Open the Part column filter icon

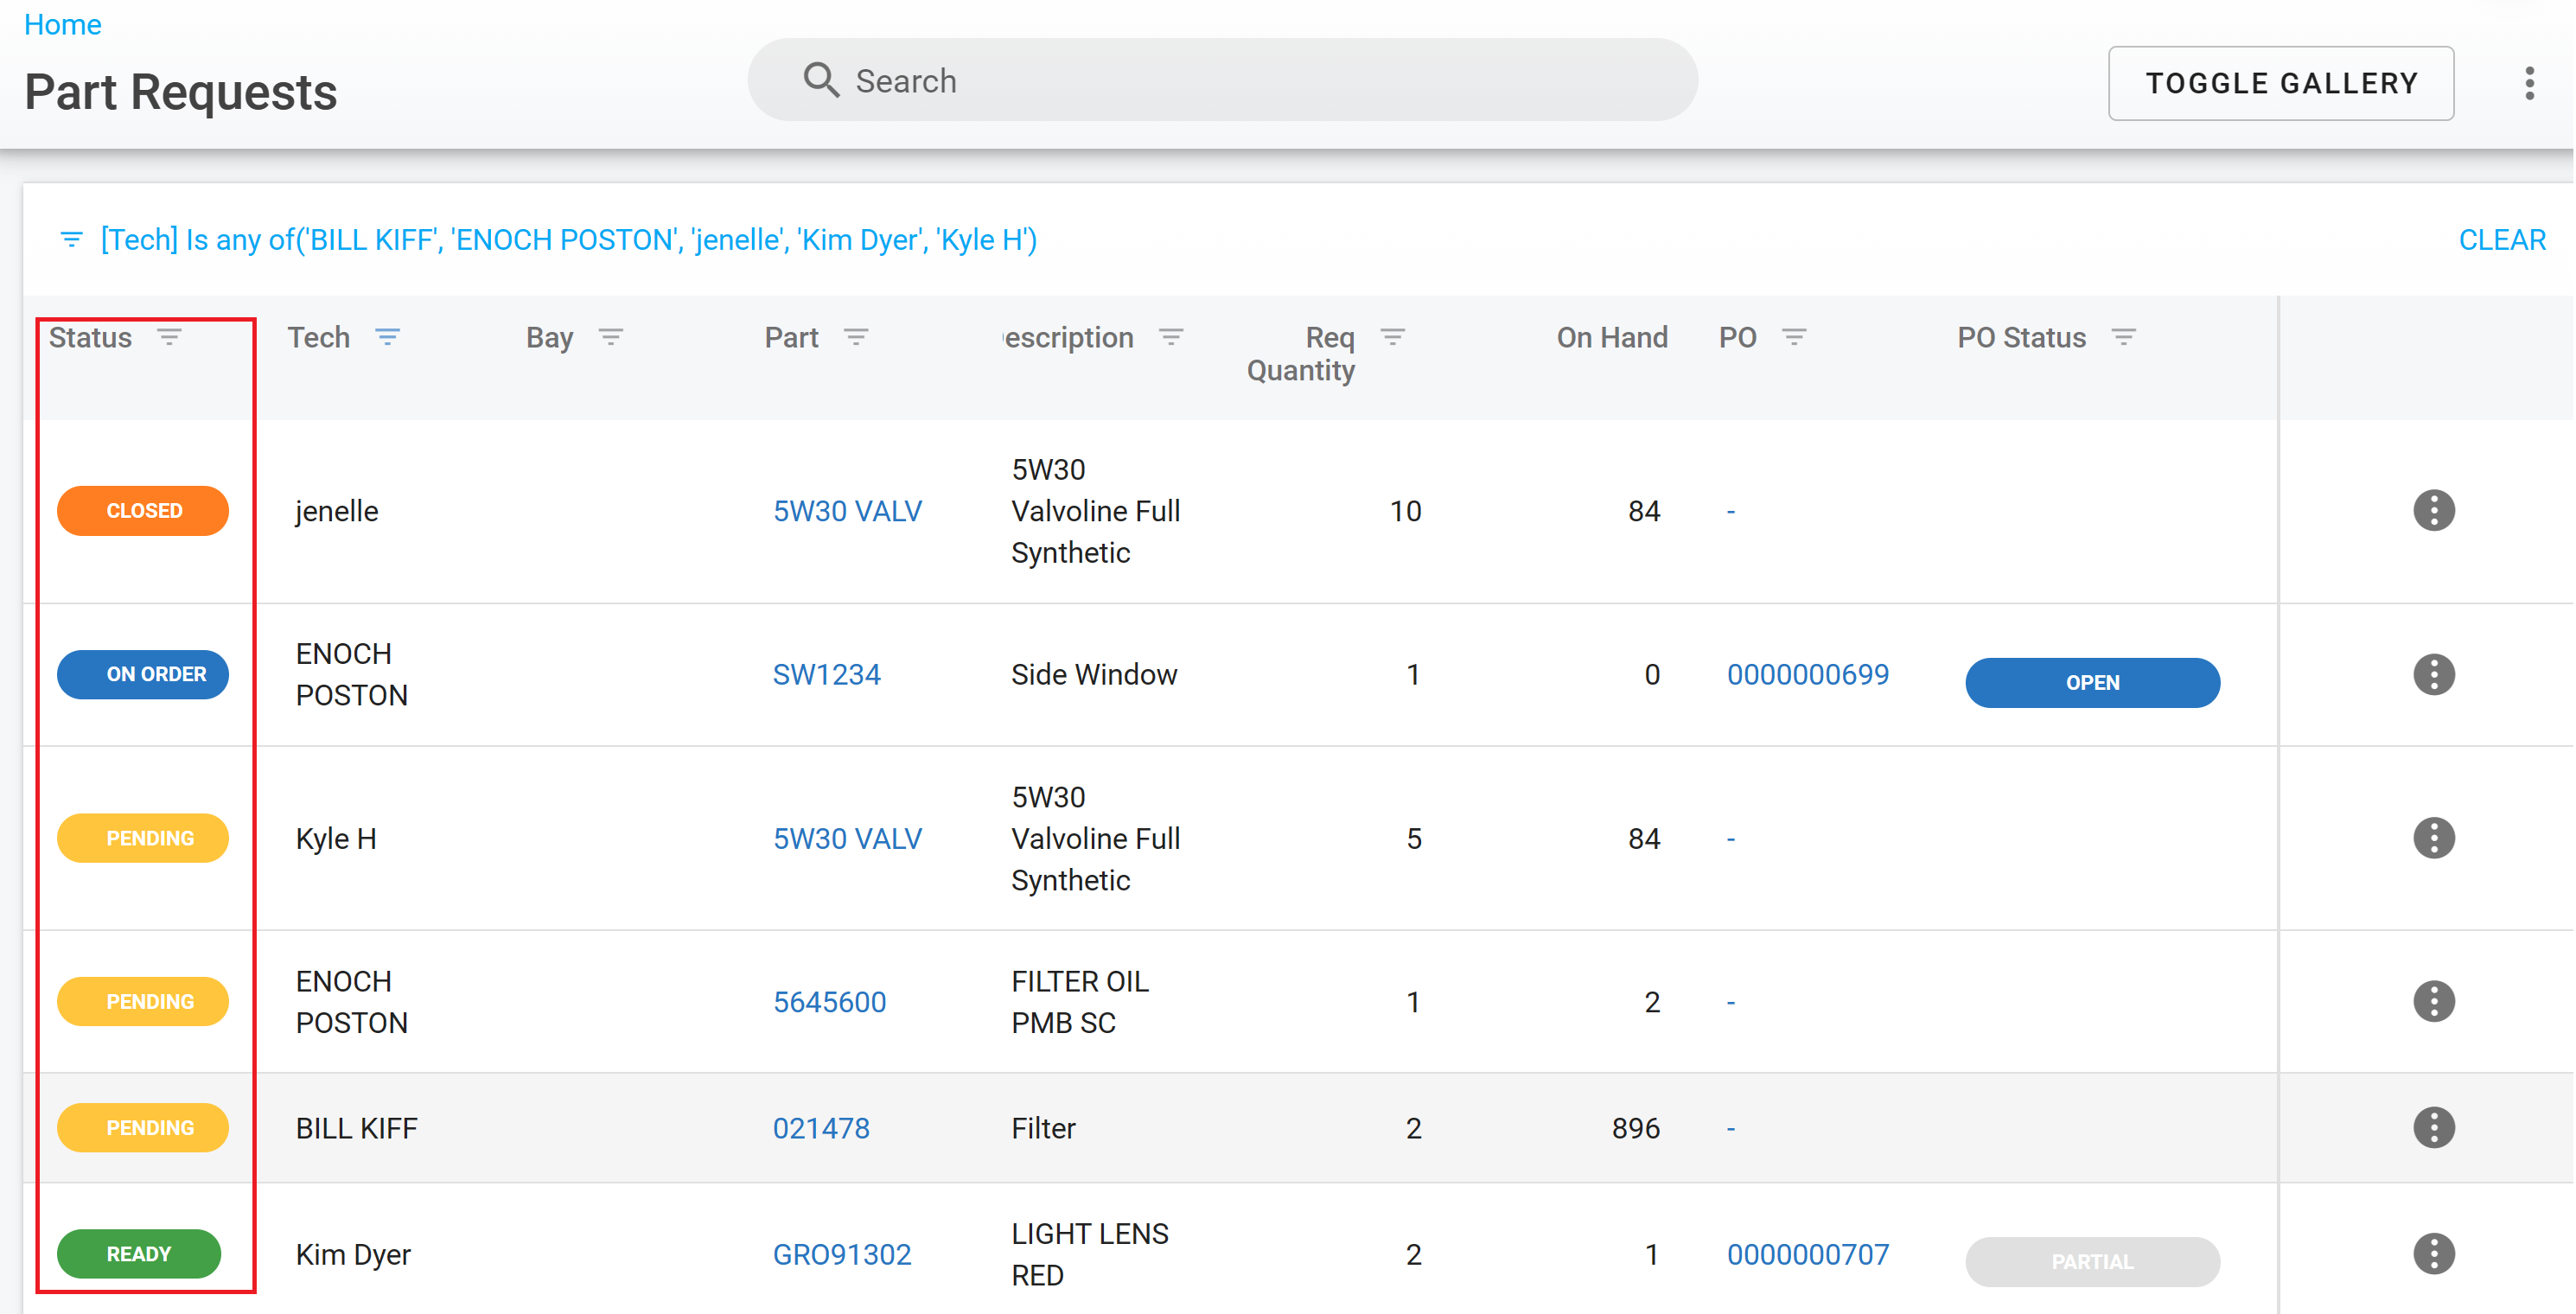(x=856, y=337)
